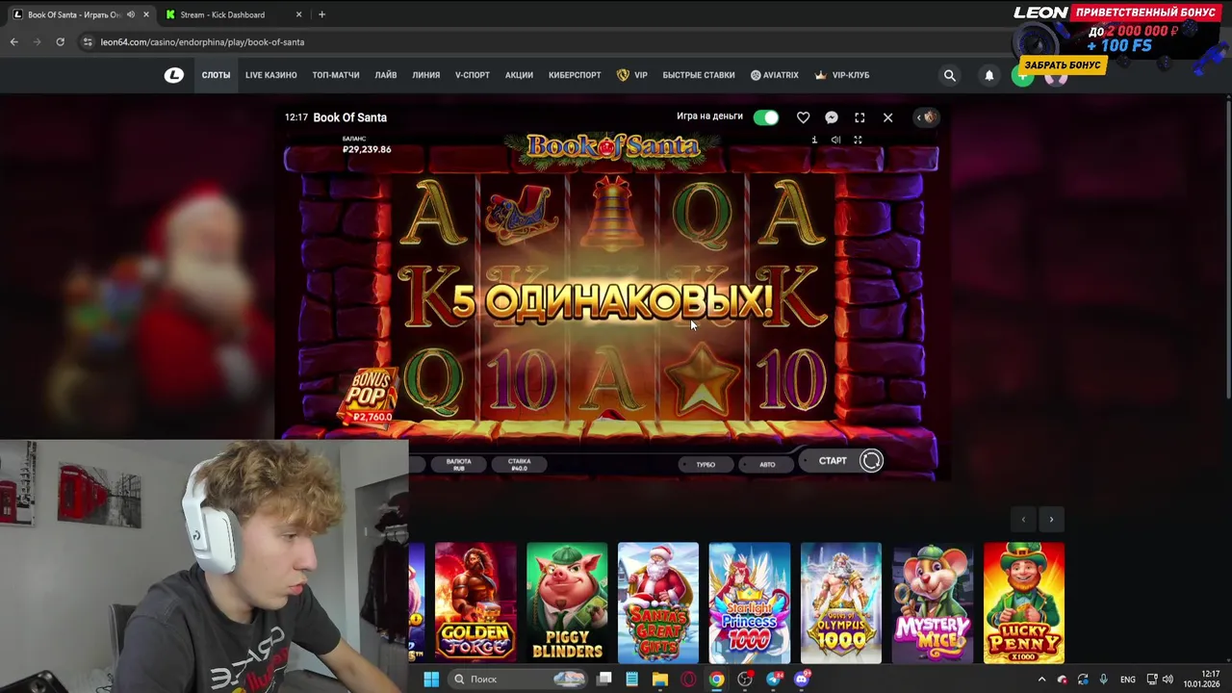1232x693 pixels.
Task: Open the site search magnifier icon
Action: (950, 75)
